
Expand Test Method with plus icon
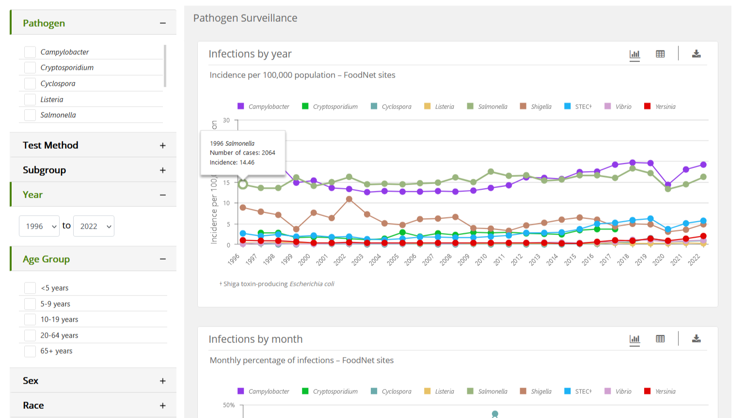[163, 145]
